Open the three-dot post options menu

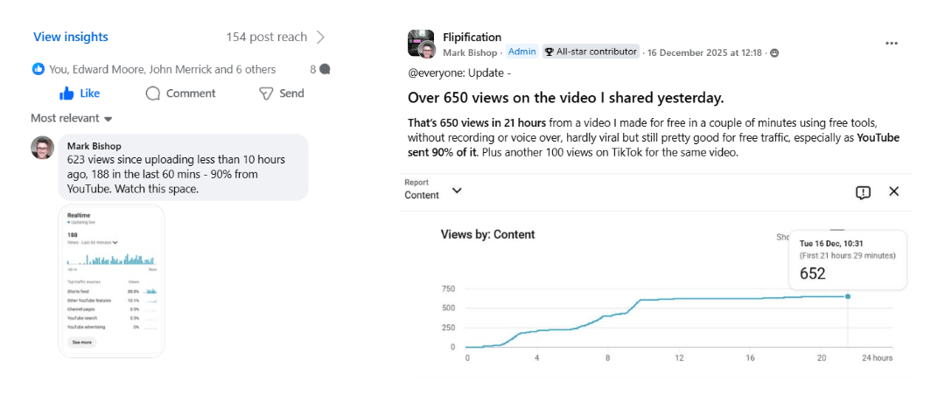click(x=891, y=43)
